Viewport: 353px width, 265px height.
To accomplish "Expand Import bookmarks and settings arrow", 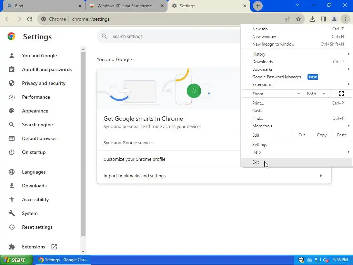I will point(321,176).
